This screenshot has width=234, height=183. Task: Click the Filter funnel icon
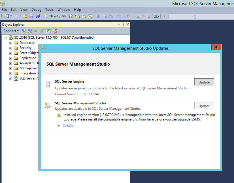(42, 31)
